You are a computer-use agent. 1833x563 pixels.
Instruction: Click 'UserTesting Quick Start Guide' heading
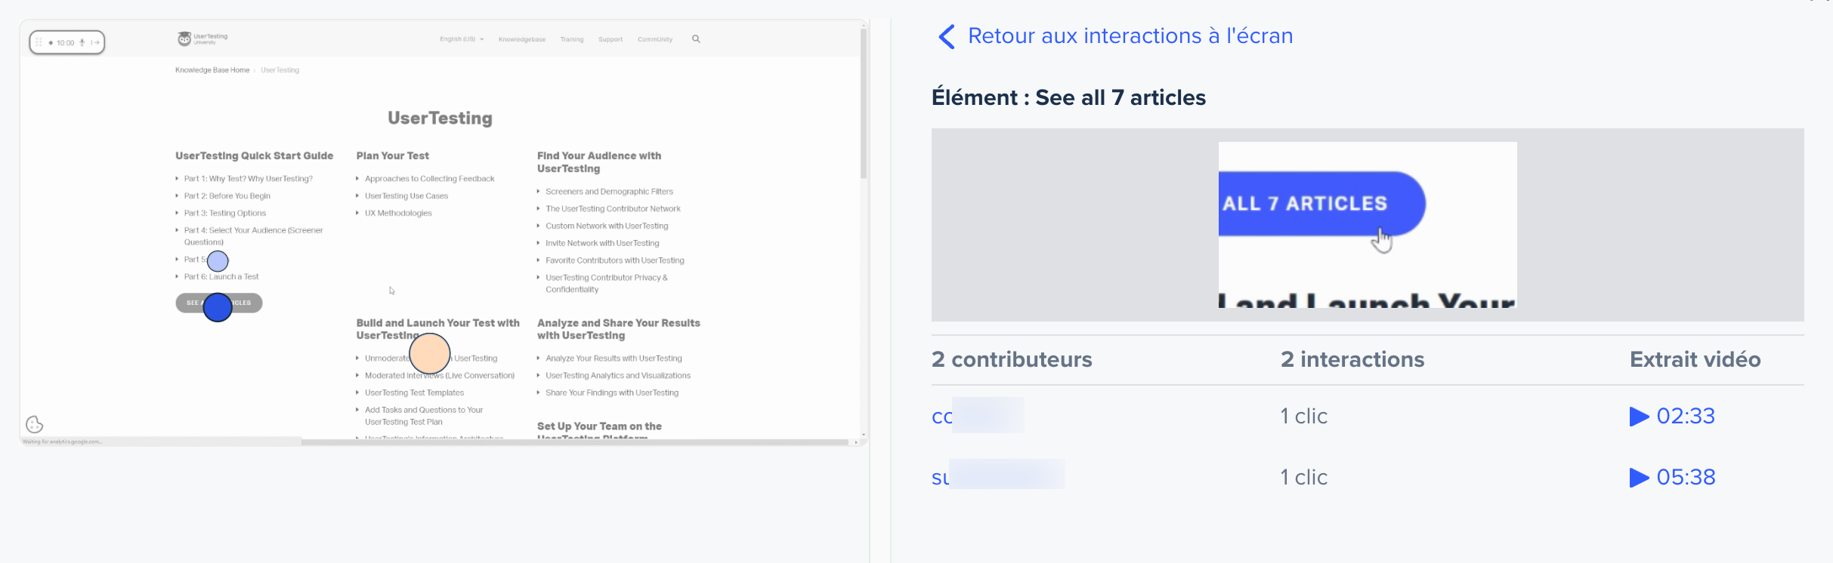click(x=255, y=156)
